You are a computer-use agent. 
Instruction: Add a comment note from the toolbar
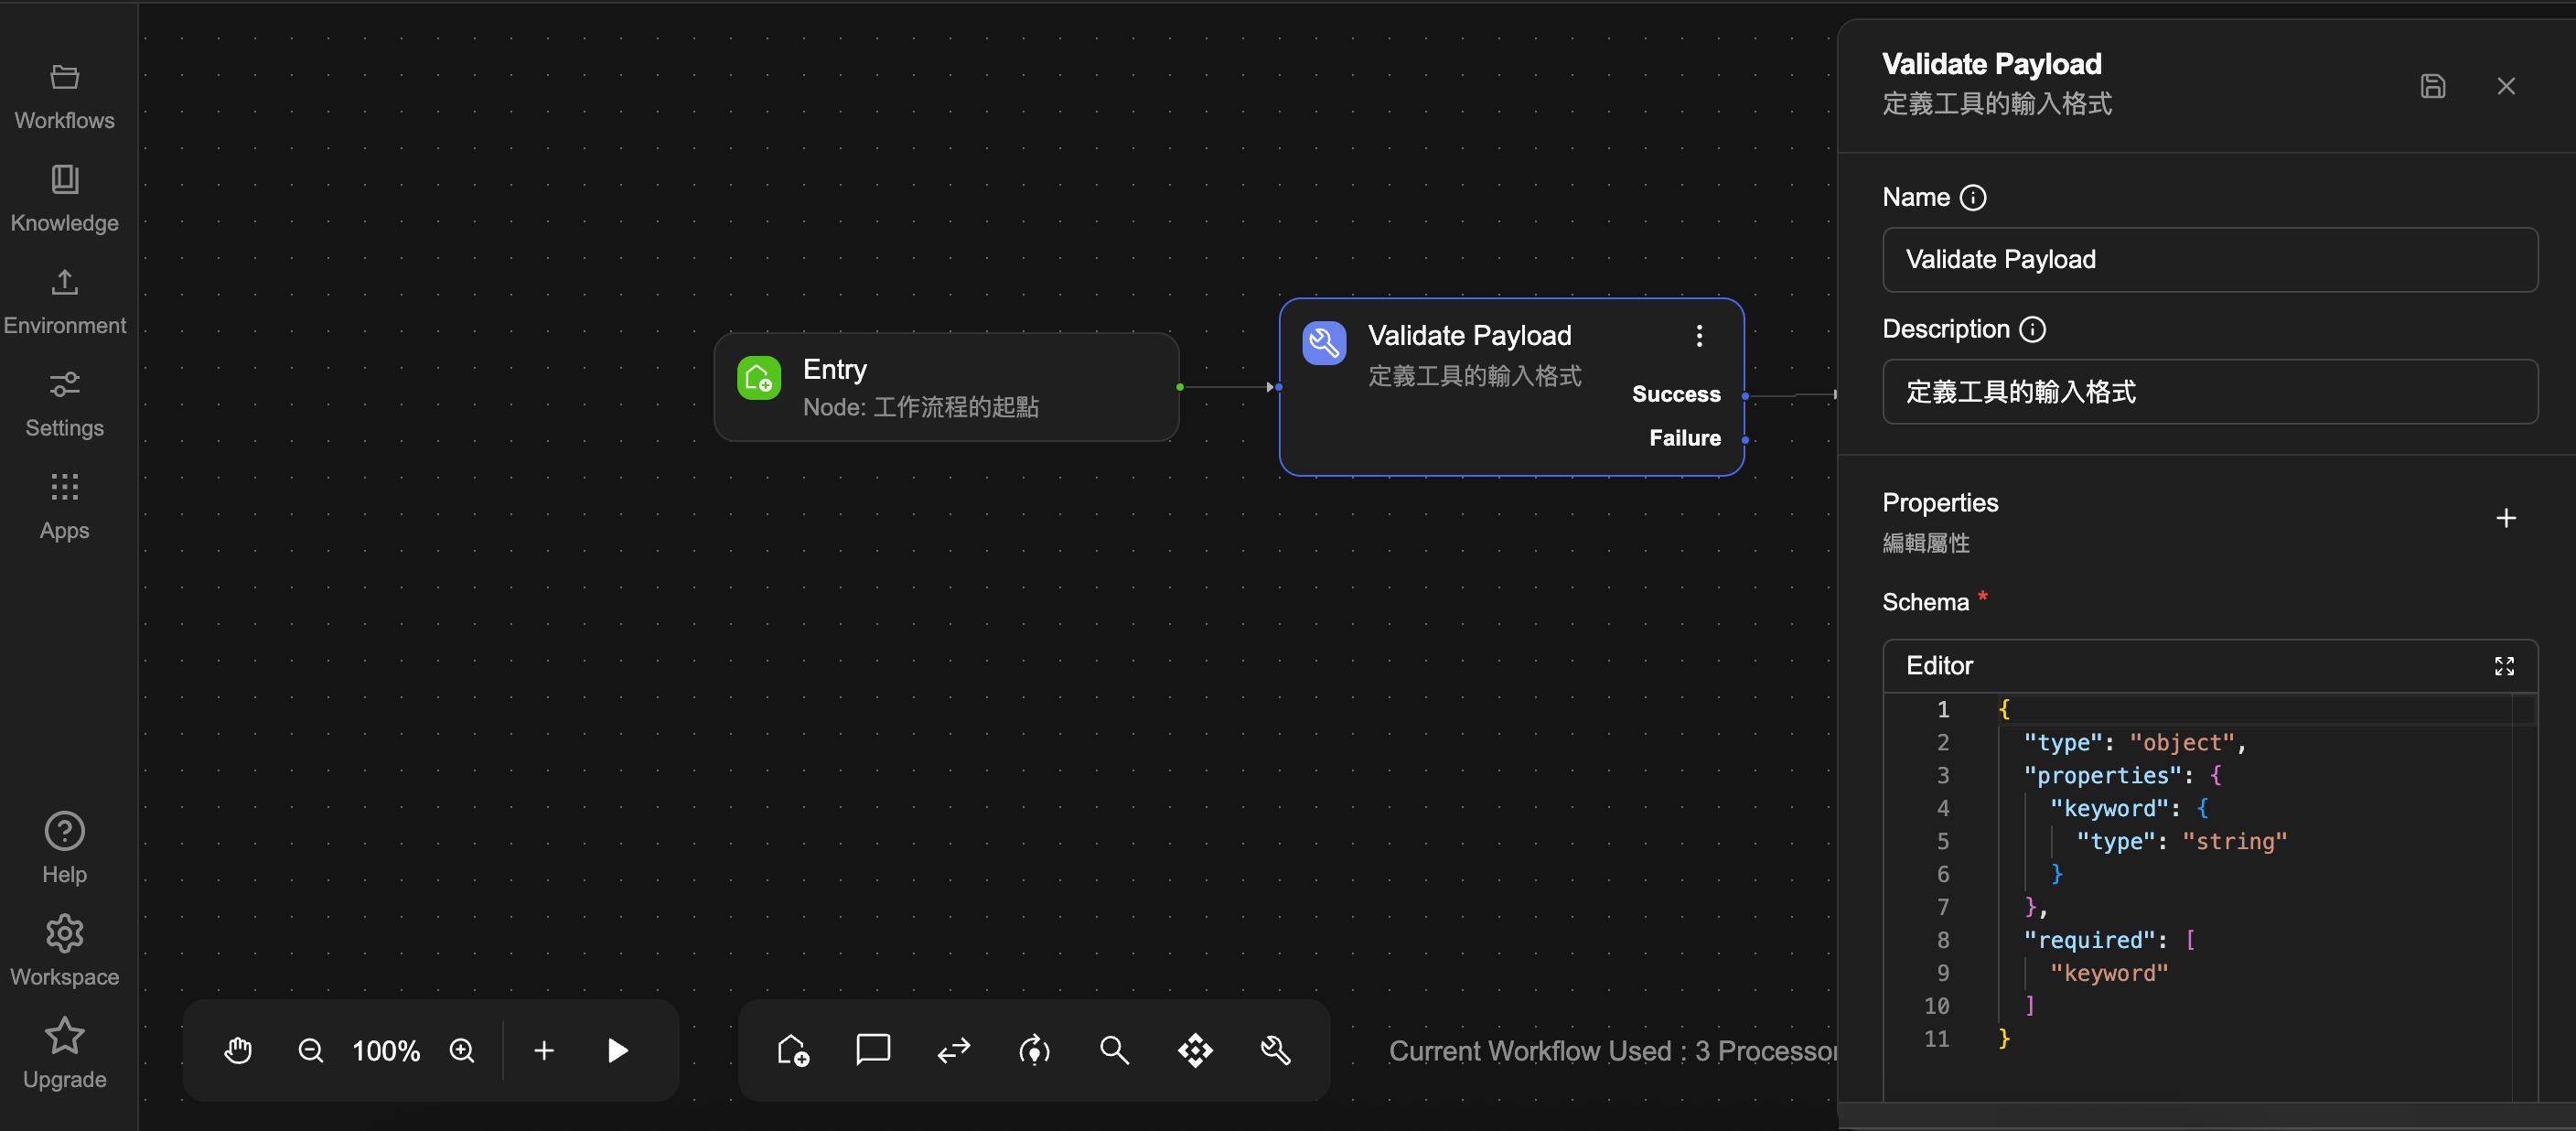pyautogui.click(x=873, y=1050)
